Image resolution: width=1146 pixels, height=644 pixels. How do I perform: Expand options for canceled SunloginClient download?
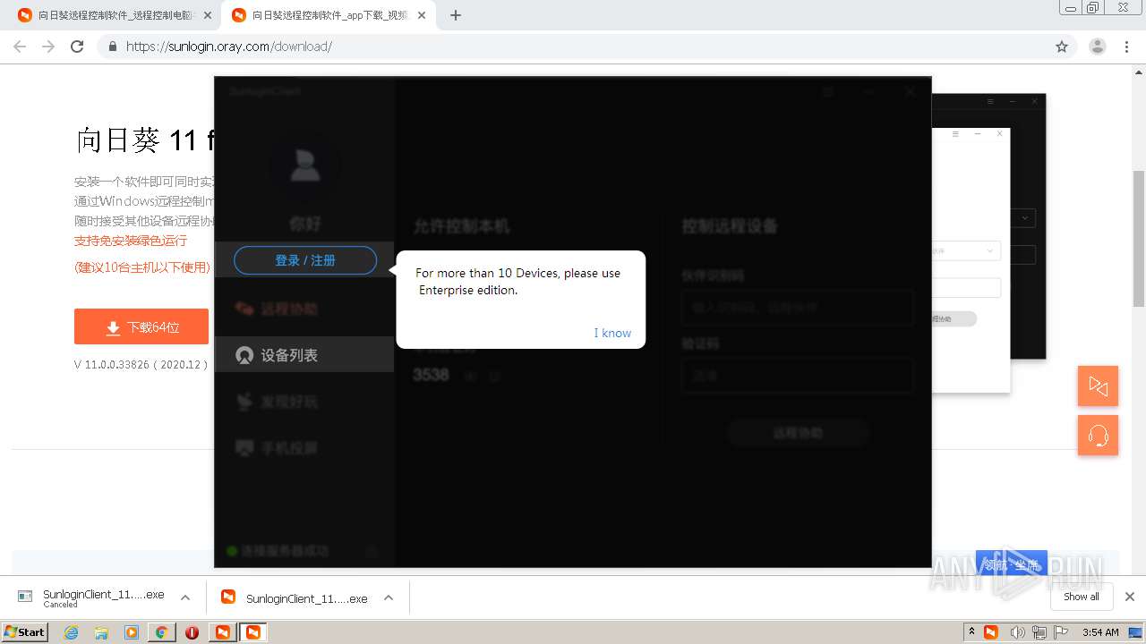[185, 597]
